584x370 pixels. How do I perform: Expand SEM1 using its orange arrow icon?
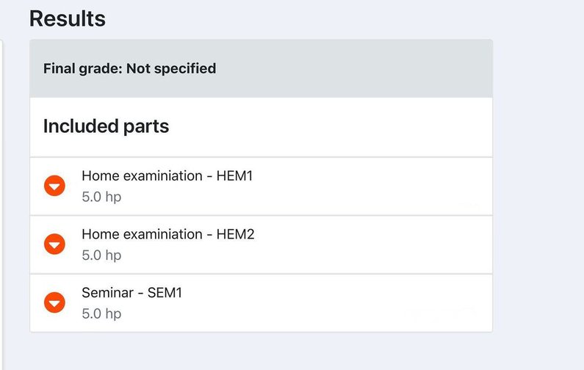pyautogui.click(x=55, y=302)
